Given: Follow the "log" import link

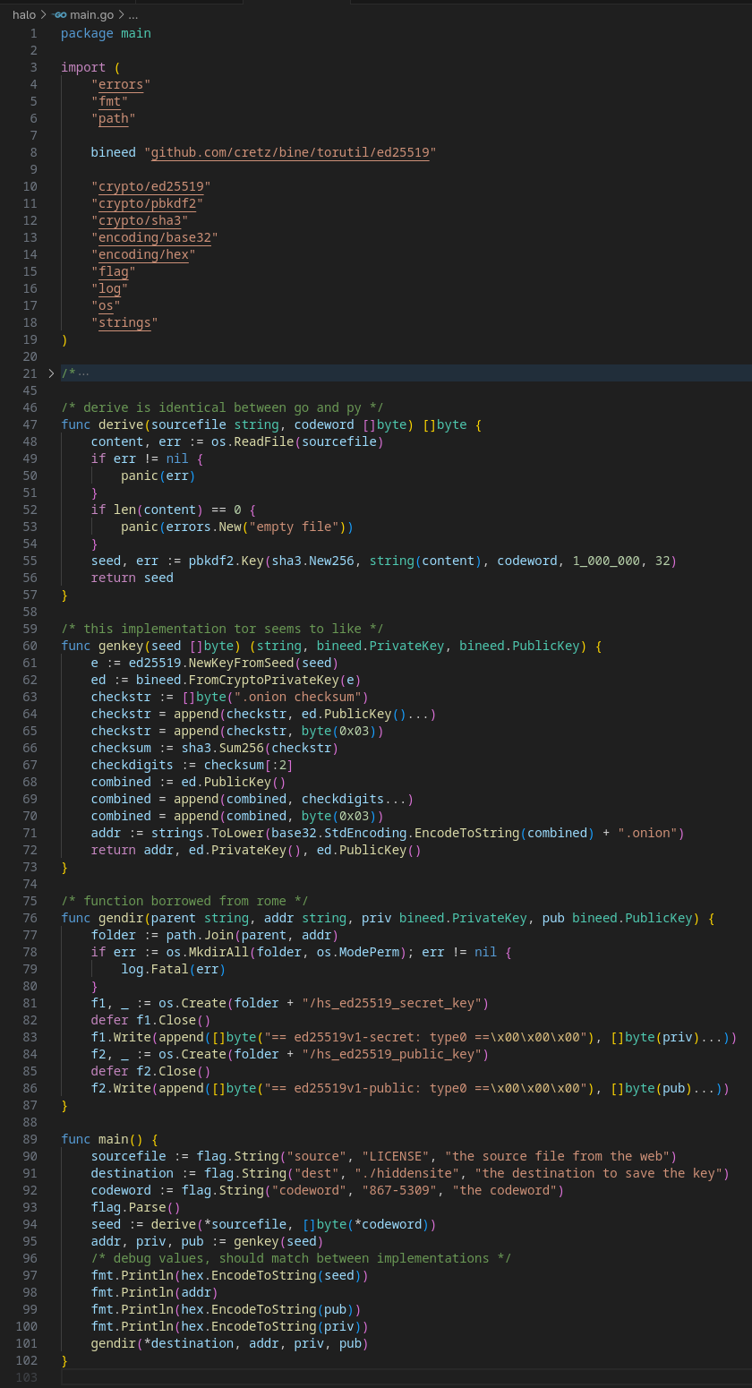Looking at the screenshot, I should (x=110, y=288).
